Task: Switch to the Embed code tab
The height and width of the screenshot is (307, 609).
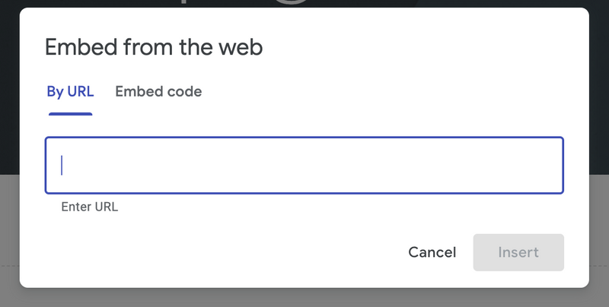Action: point(158,91)
